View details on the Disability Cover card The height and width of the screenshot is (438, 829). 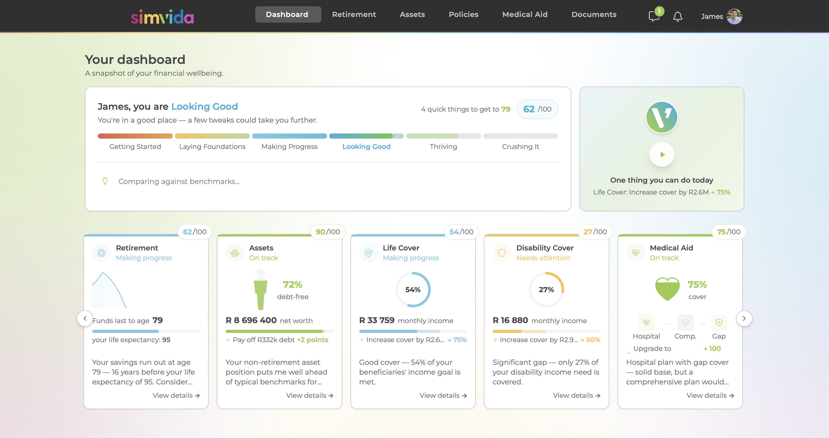pyautogui.click(x=577, y=395)
